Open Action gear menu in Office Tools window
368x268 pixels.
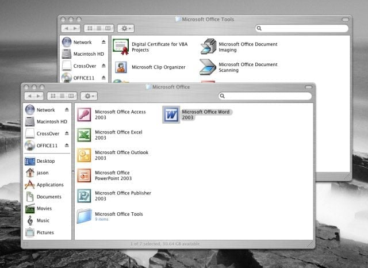pos(126,28)
